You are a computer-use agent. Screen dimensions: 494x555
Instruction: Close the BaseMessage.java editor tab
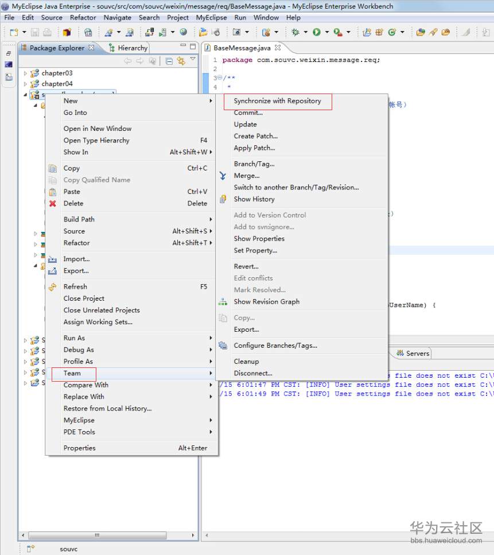click(x=278, y=48)
